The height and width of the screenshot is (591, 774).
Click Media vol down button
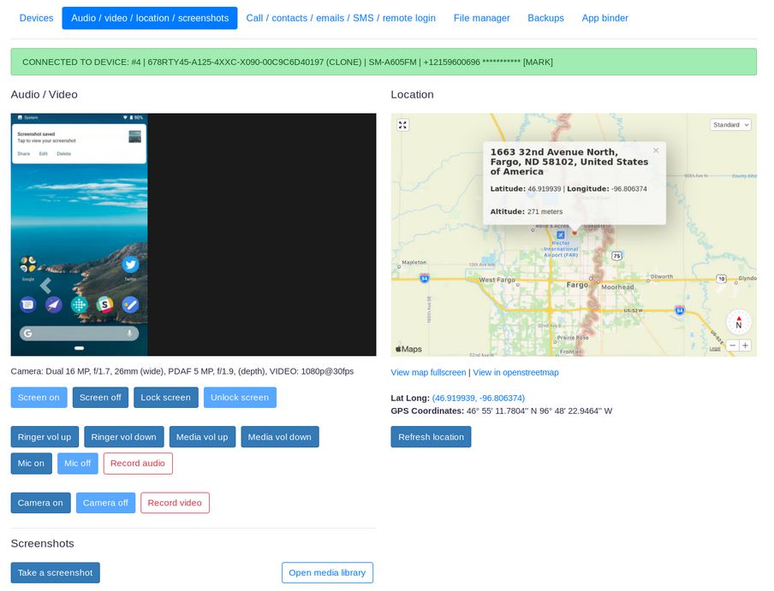click(x=279, y=437)
